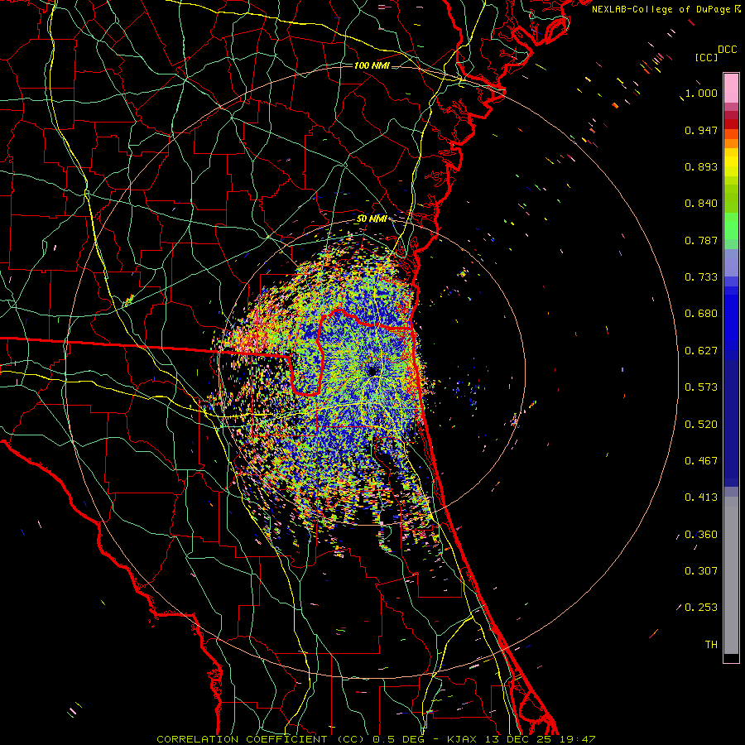The width and height of the screenshot is (745, 745).
Task: Click the [CC] legend unit label
Action: (707, 57)
